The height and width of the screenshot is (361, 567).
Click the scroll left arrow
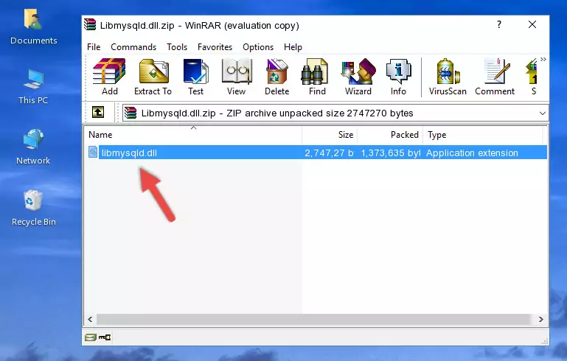[91, 319]
